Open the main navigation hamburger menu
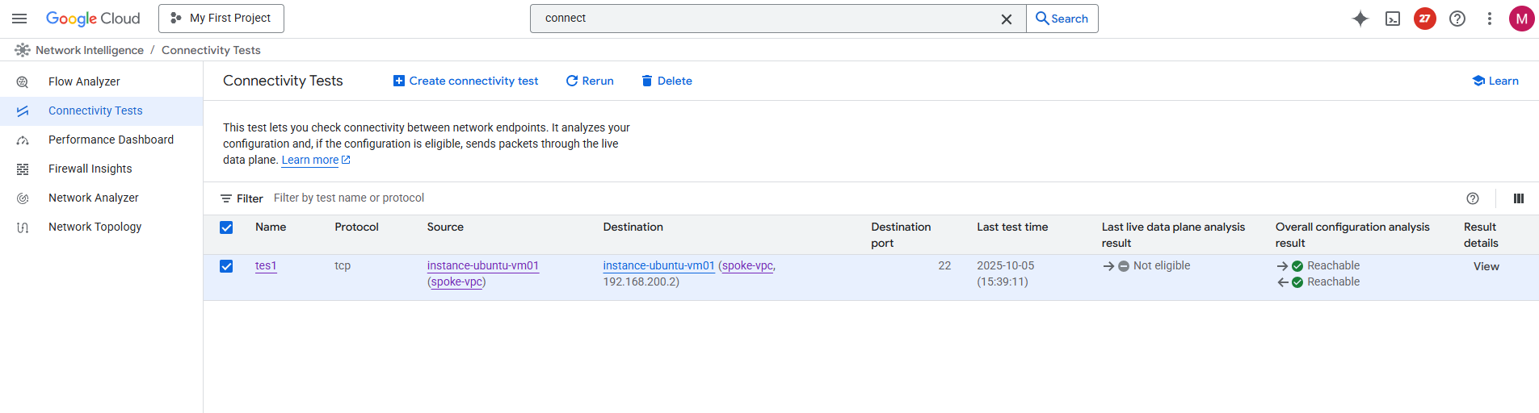Image resolution: width=1539 pixels, height=413 pixels. point(19,19)
